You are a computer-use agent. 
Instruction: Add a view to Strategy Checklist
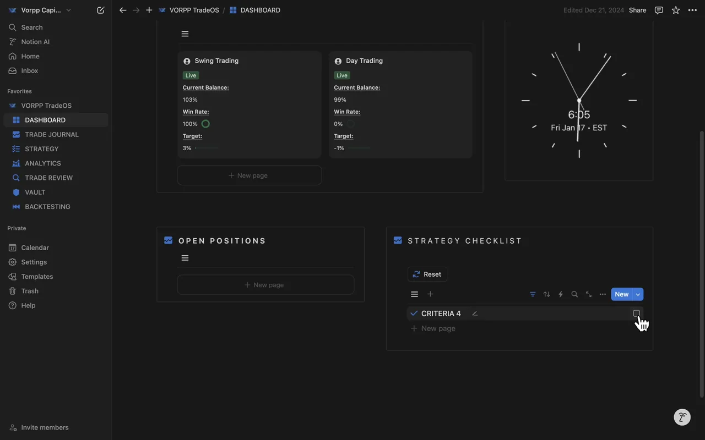pos(430,294)
